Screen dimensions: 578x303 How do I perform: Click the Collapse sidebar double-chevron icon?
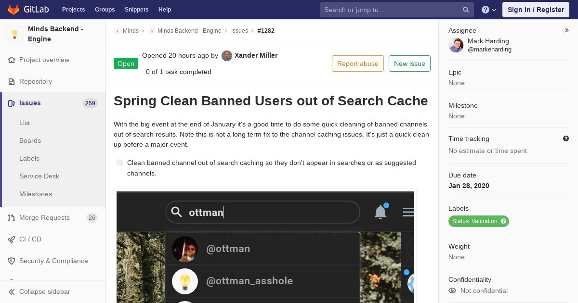point(12,292)
